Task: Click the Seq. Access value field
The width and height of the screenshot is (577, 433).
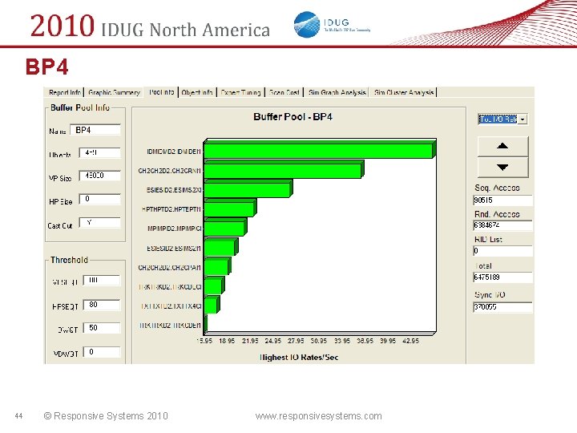Action: [x=502, y=200]
